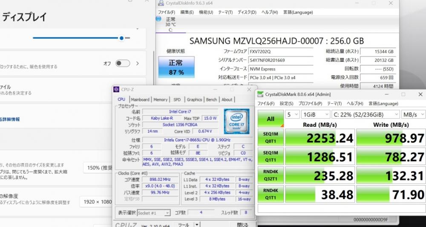Screen dimensions: 426x227
Task: Open プロファイル(P) menu in CrystalDiskMark
Action: point(310,104)
